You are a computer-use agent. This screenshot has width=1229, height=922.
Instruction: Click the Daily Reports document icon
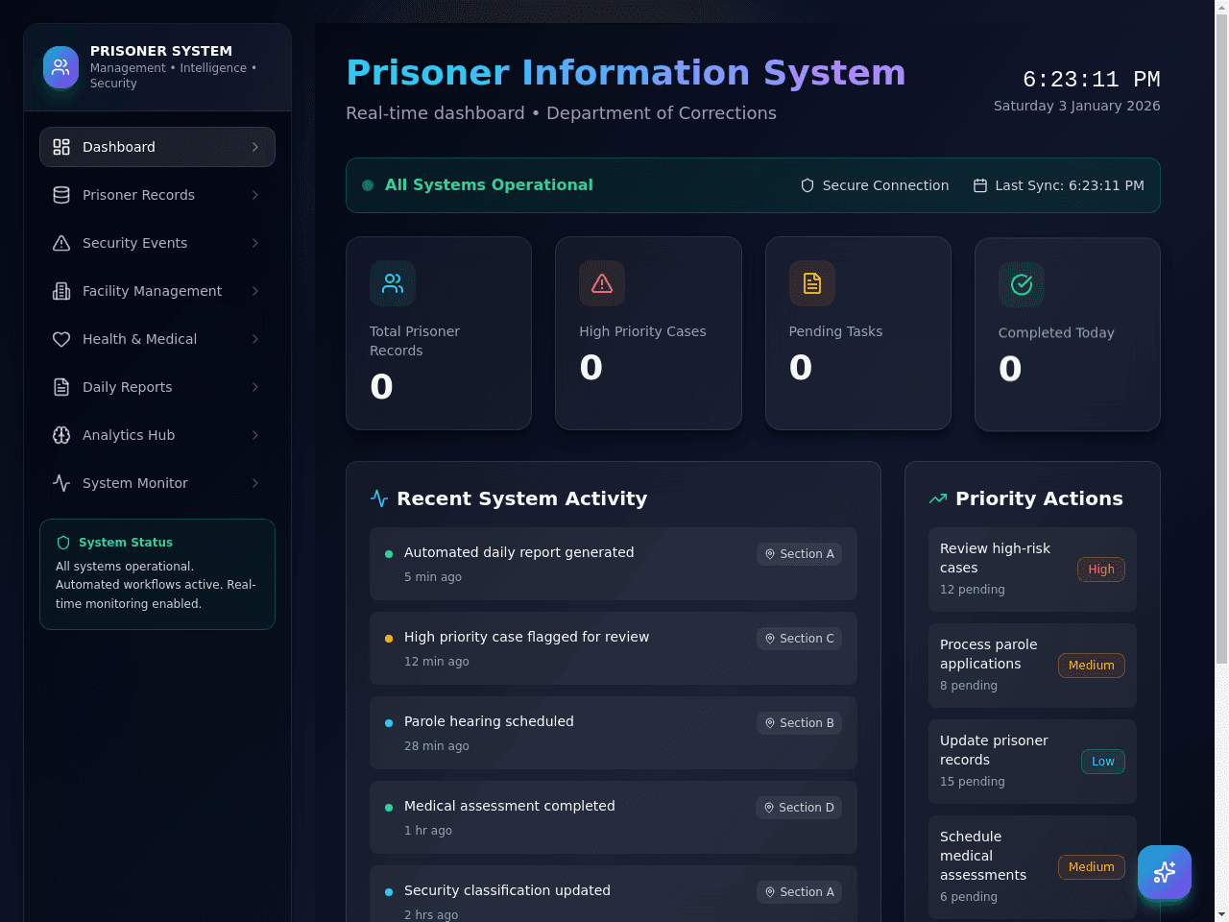pos(61,387)
